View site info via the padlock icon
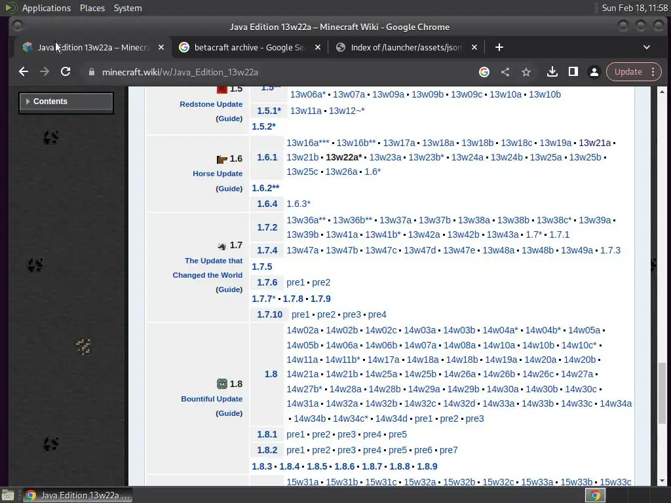The width and height of the screenshot is (671, 503). click(x=91, y=72)
